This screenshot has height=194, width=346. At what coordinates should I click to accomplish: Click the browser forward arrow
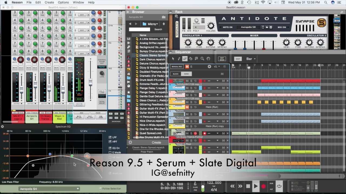[x=136, y=24]
